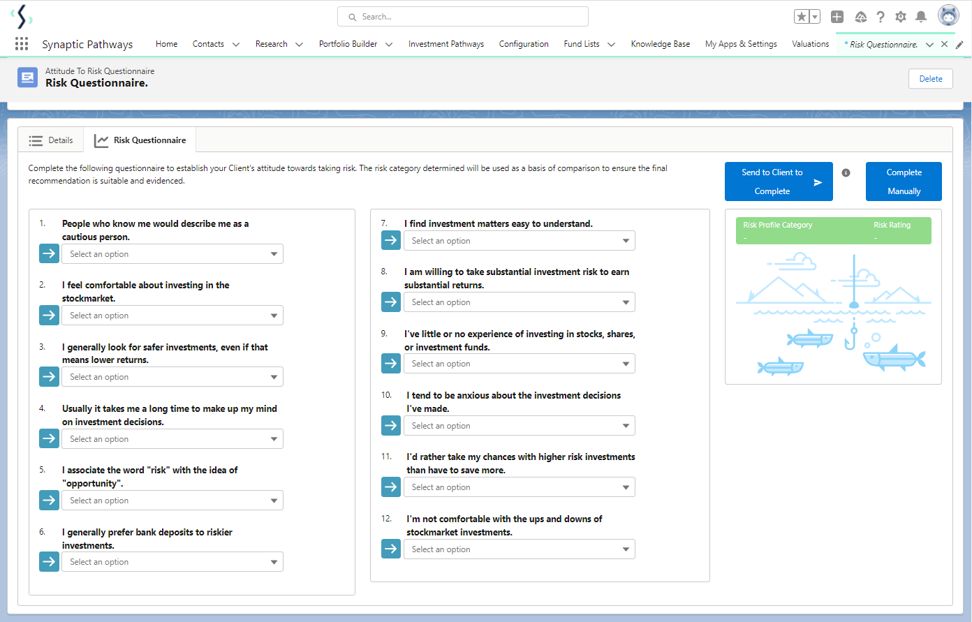Open the Setup gear icon

click(901, 15)
